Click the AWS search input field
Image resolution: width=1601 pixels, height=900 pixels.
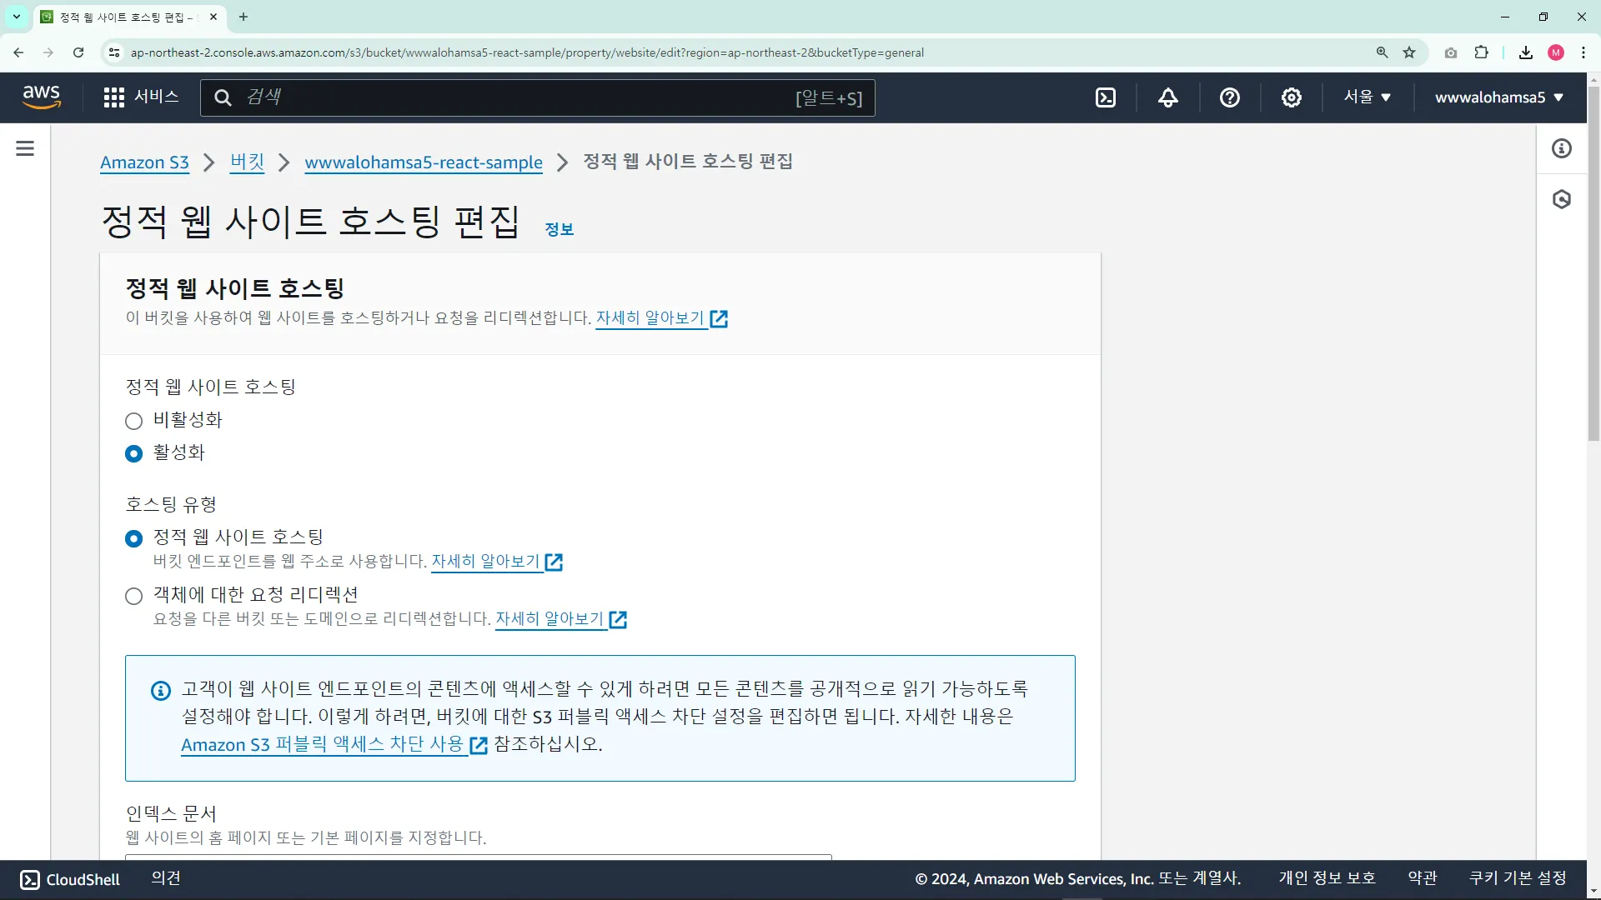click(517, 97)
